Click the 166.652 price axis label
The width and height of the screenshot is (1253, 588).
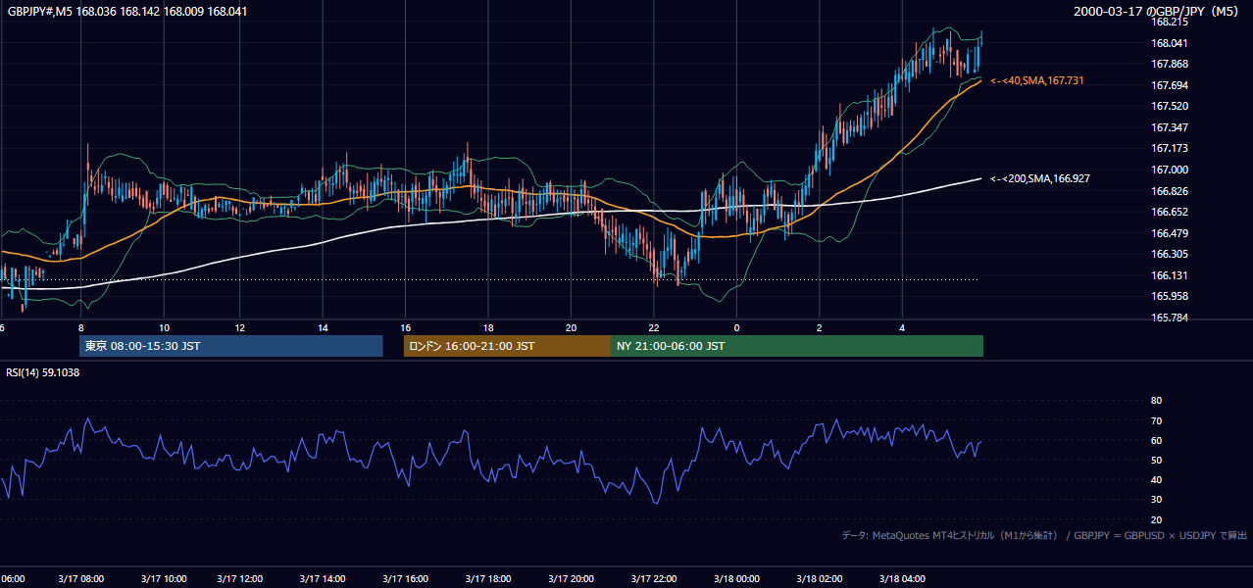tap(1170, 212)
